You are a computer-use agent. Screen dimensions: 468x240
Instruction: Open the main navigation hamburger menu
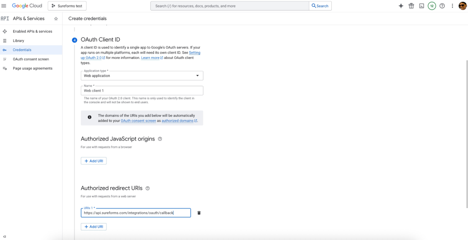(x=4, y=5)
